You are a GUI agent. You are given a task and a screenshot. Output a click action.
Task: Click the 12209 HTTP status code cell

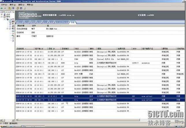135,63
